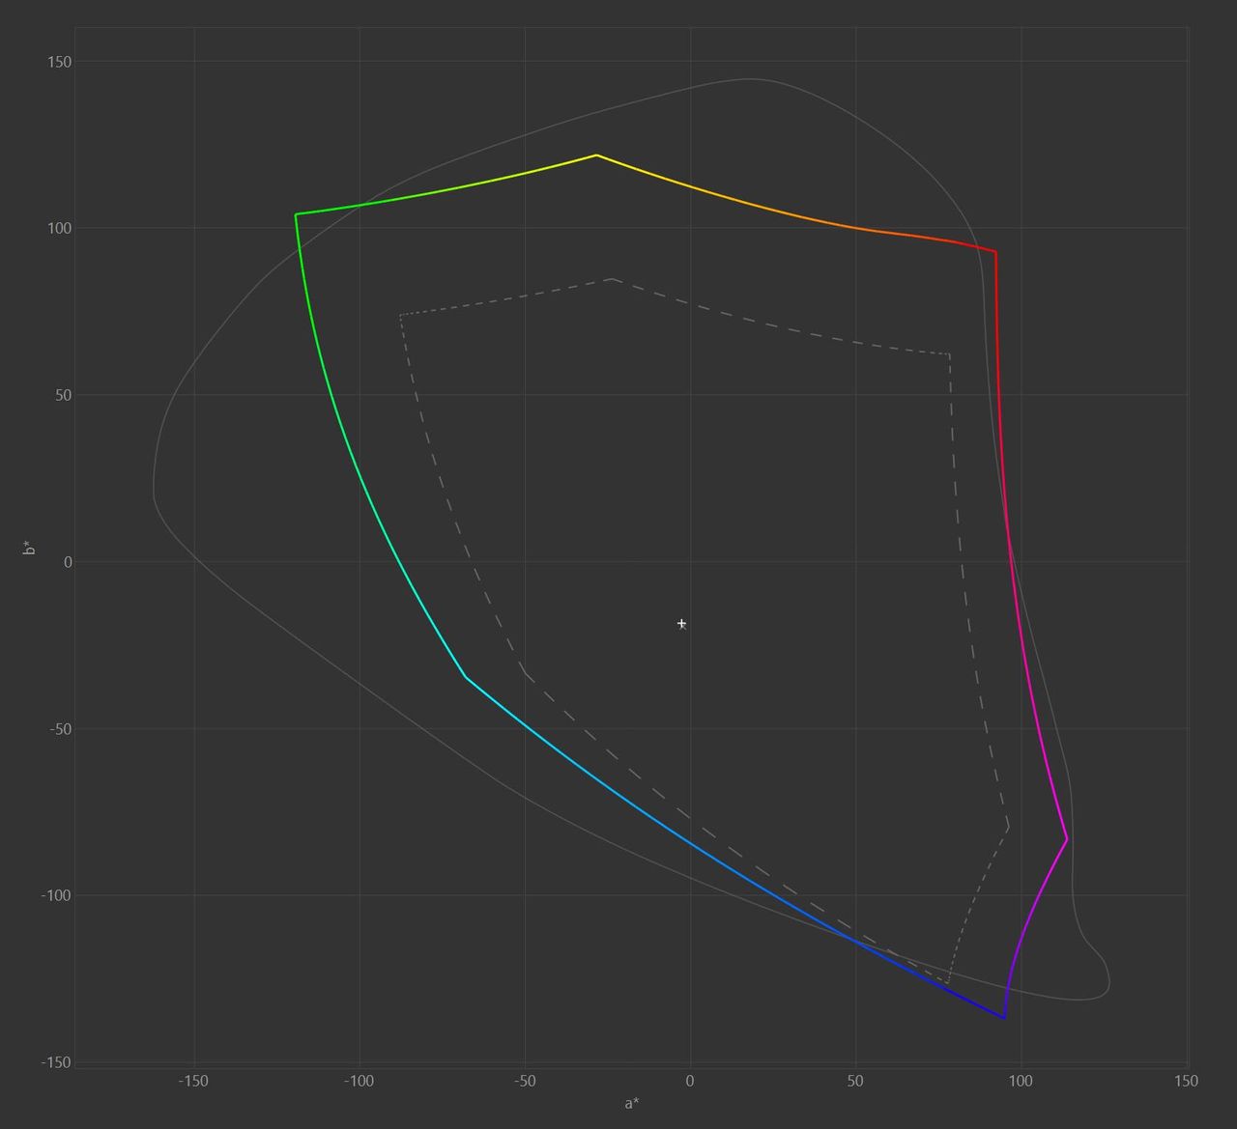Image resolution: width=1237 pixels, height=1129 pixels.
Task: Click the b* axis title
Action: [30, 548]
